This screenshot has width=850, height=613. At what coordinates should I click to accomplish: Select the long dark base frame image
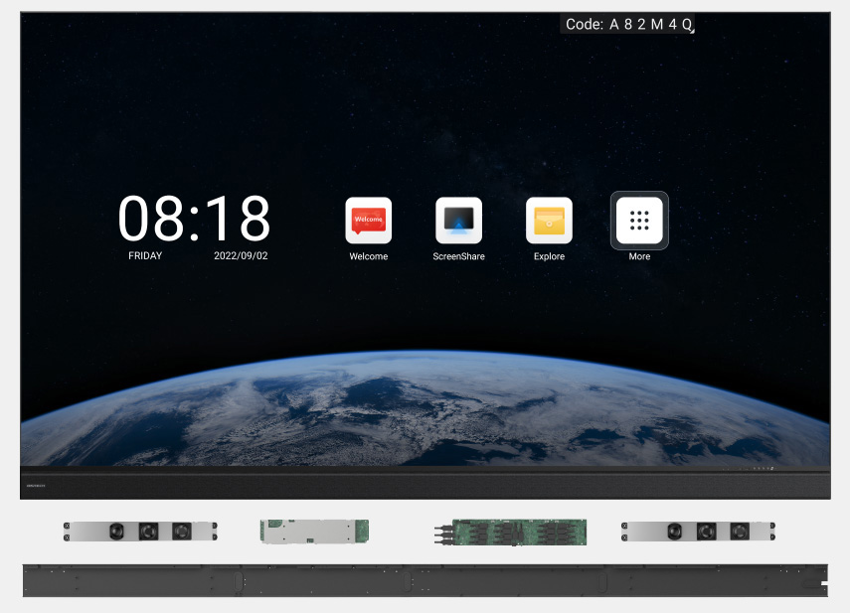coord(425,580)
